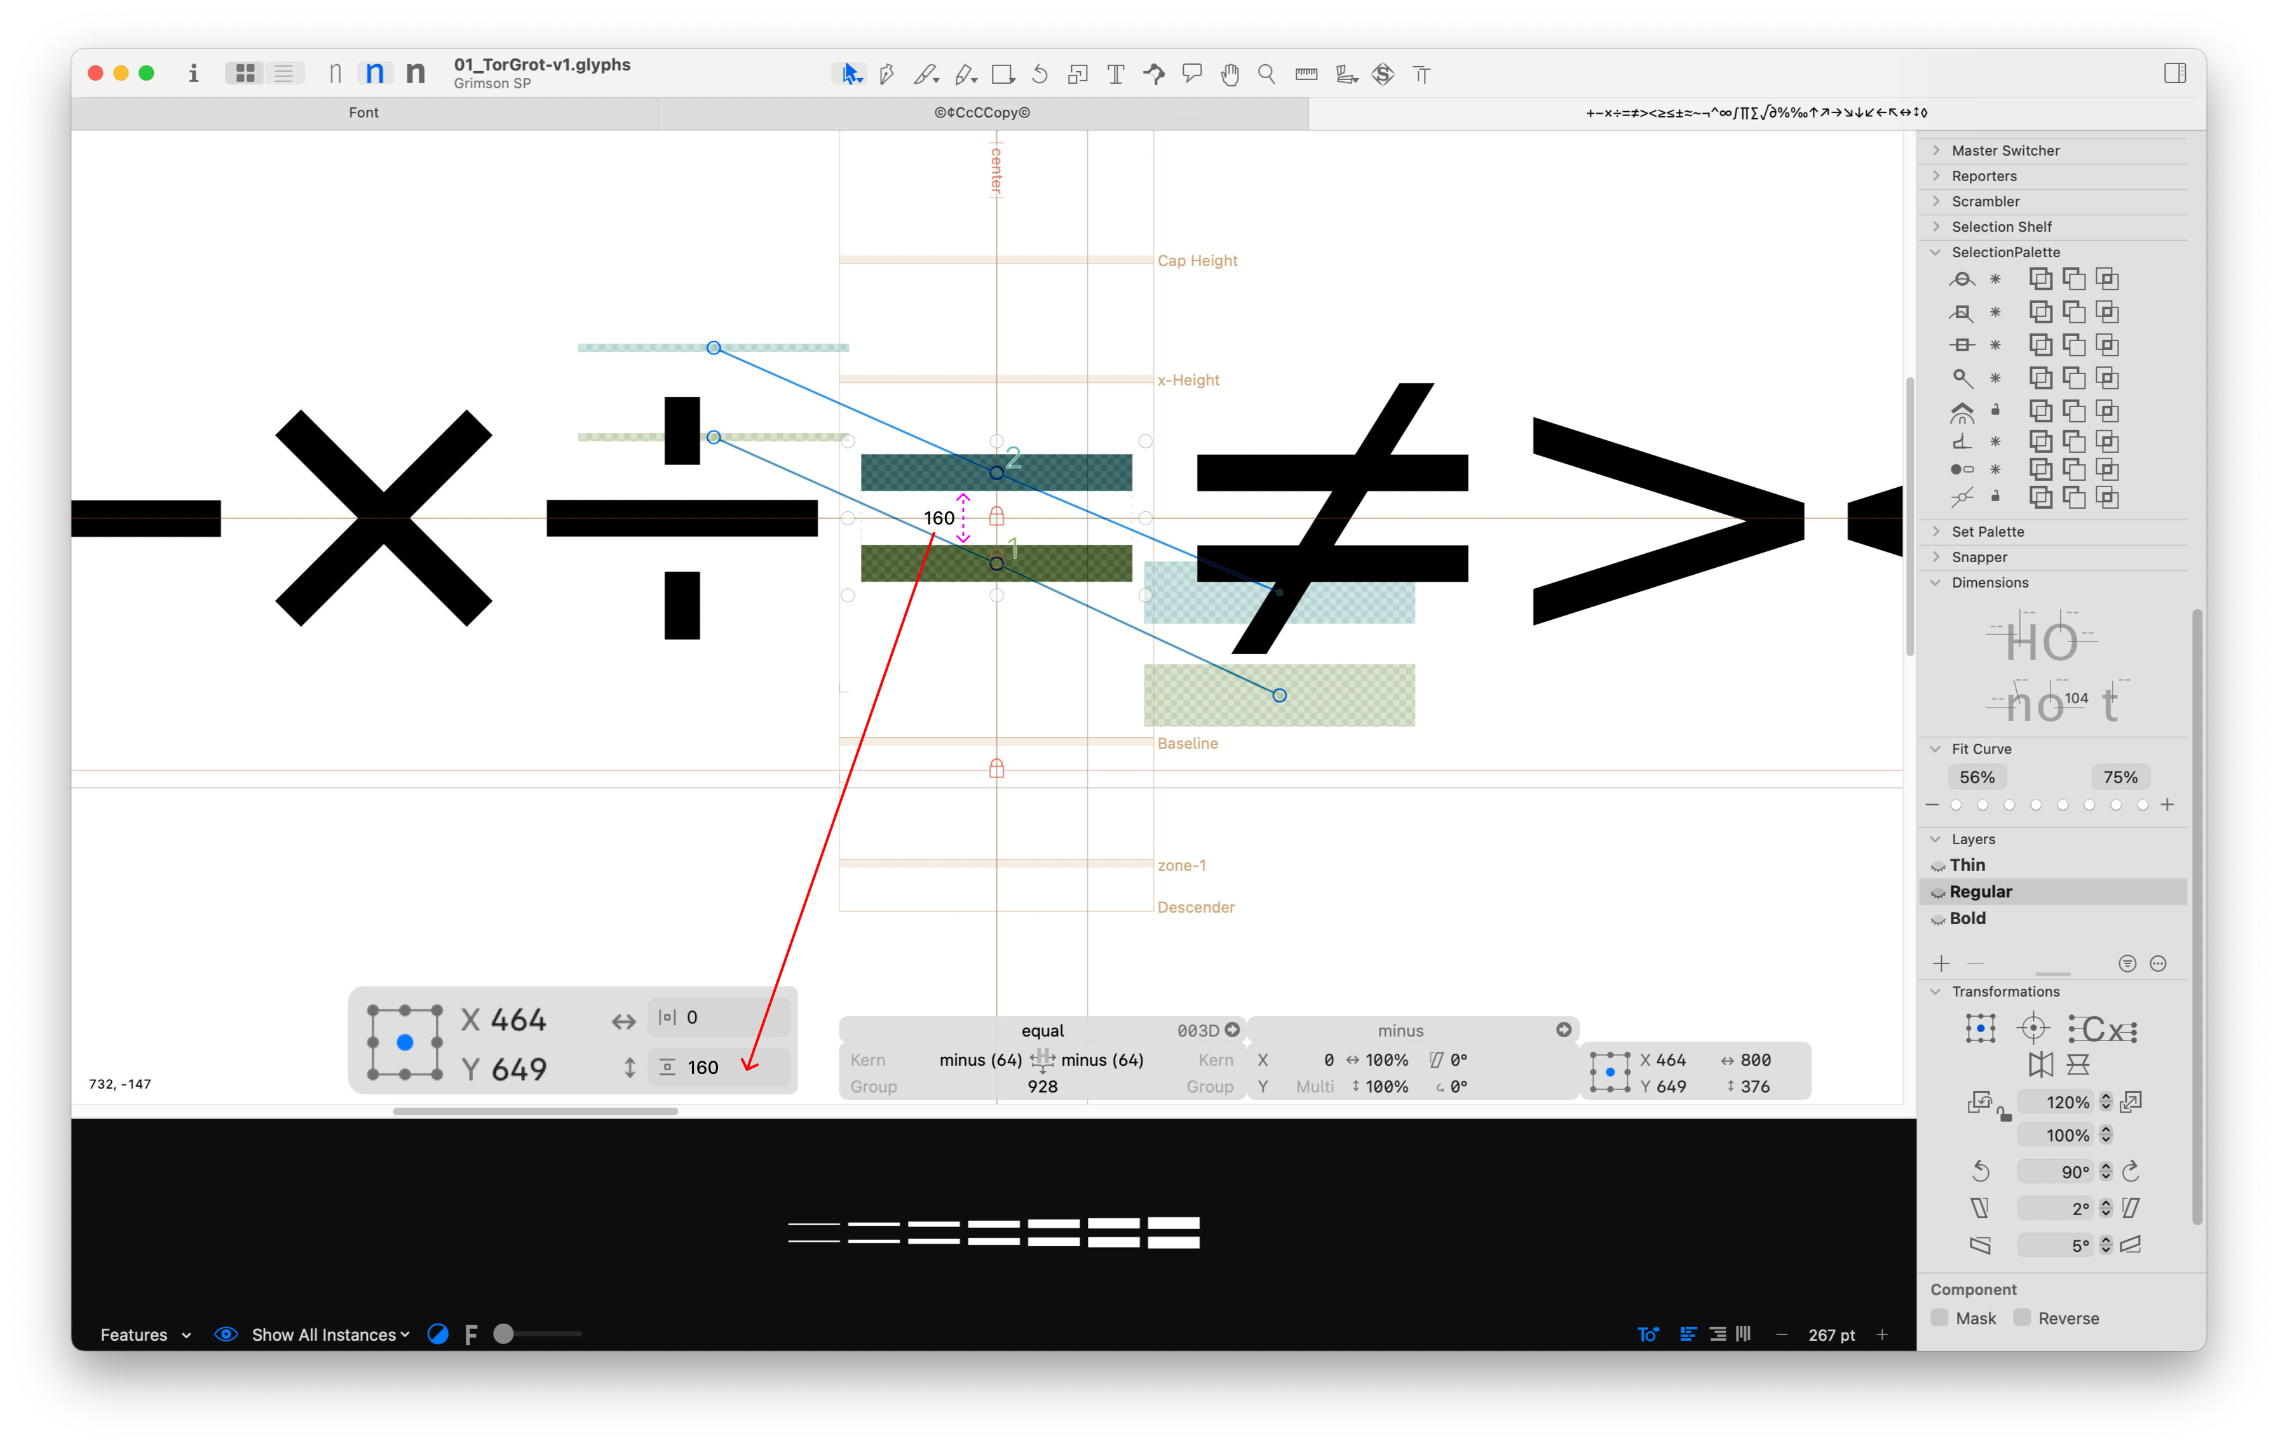
Task: Switch to the Font tab
Action: (x=363, y=112)
